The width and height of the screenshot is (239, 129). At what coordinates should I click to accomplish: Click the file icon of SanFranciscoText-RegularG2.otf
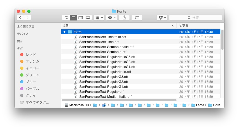(x=76, y=82)
